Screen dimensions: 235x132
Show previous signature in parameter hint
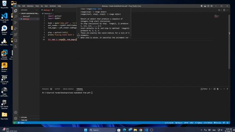click(x=78, y=33)
